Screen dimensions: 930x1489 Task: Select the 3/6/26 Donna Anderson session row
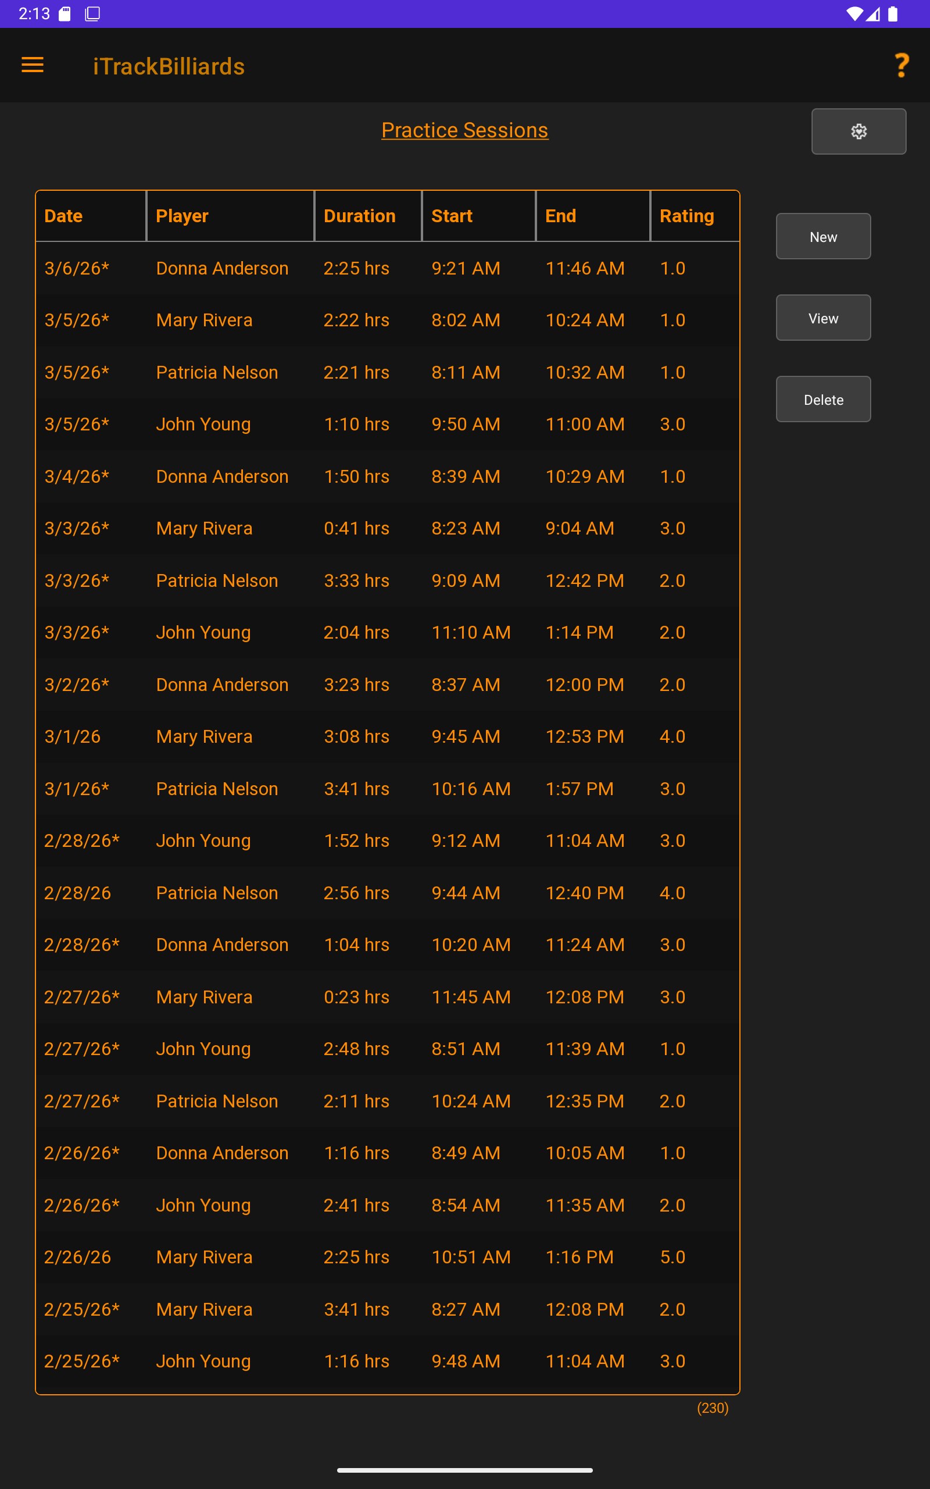tap(388, 268)
